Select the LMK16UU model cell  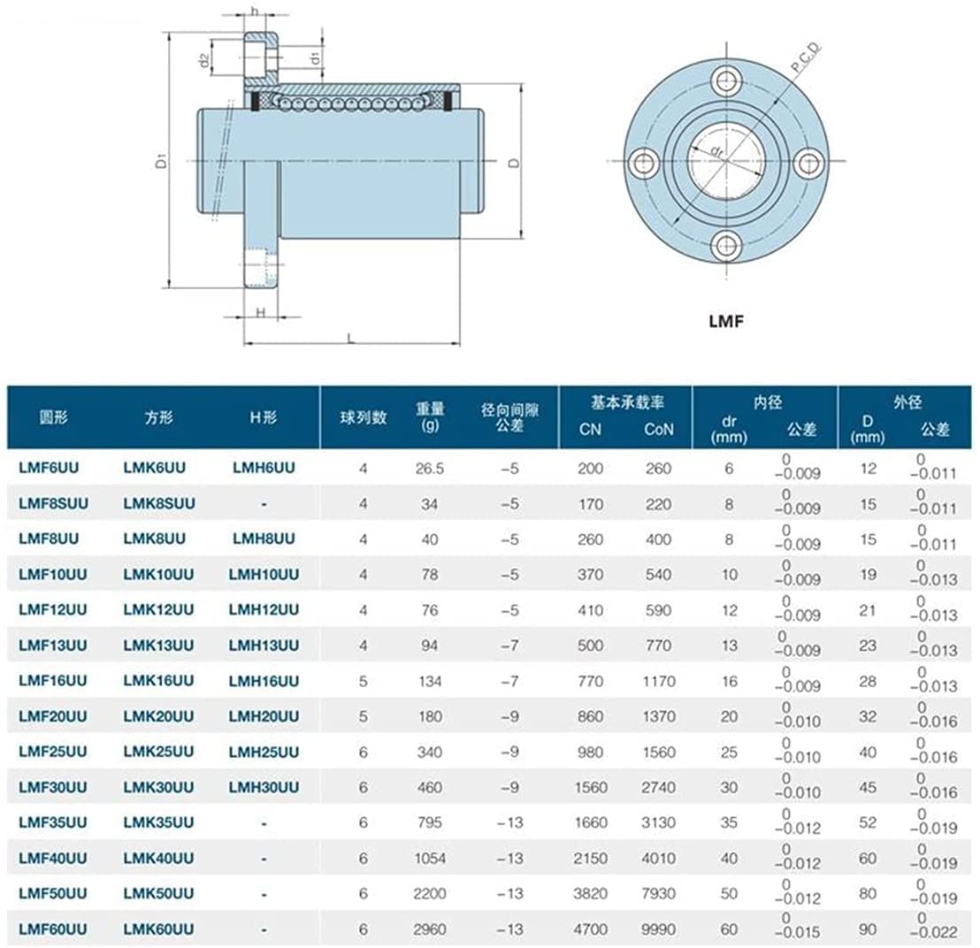point(158,681)
